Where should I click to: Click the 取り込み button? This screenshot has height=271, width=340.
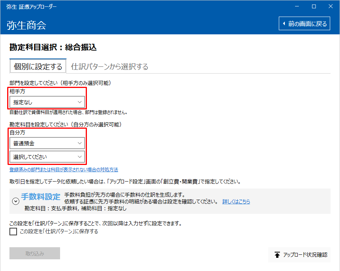point(35,253)
